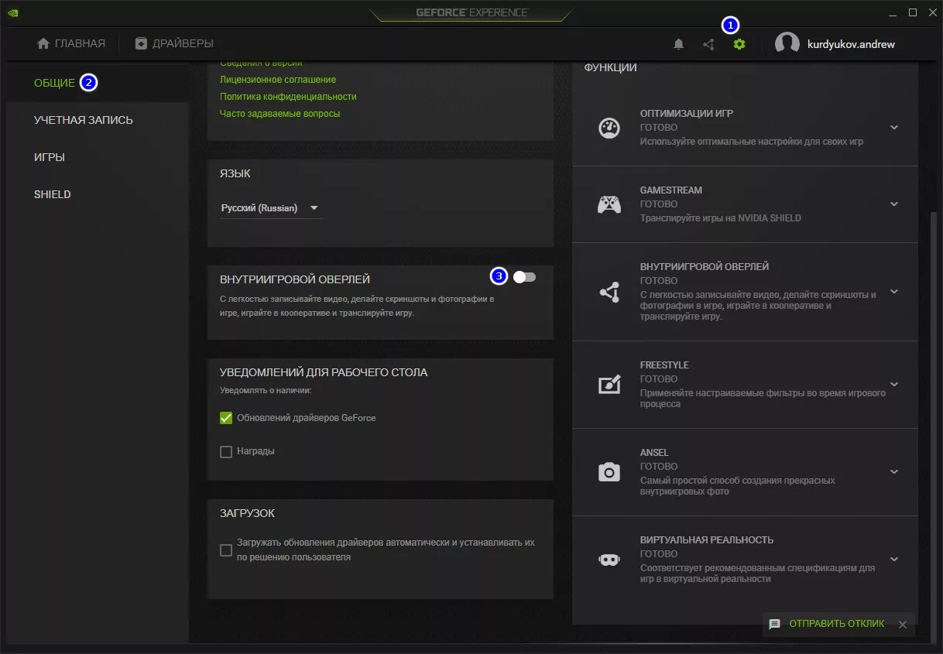Expand Внутриигровой оверлей in Functions list
Viewport: 943px width, 654px height.
pos(894,292)
